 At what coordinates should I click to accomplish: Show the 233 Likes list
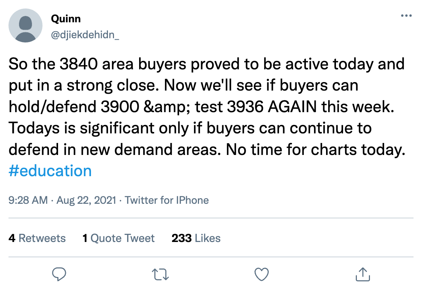pyautogui.click(x=196, y=238)
